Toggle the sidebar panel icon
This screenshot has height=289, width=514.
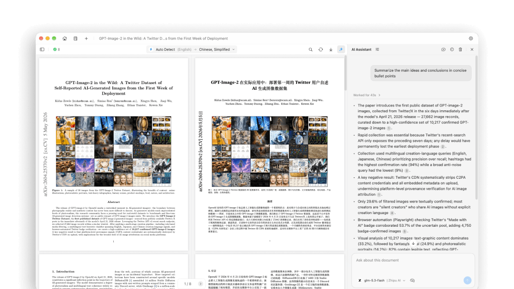[x=42, y=49]
